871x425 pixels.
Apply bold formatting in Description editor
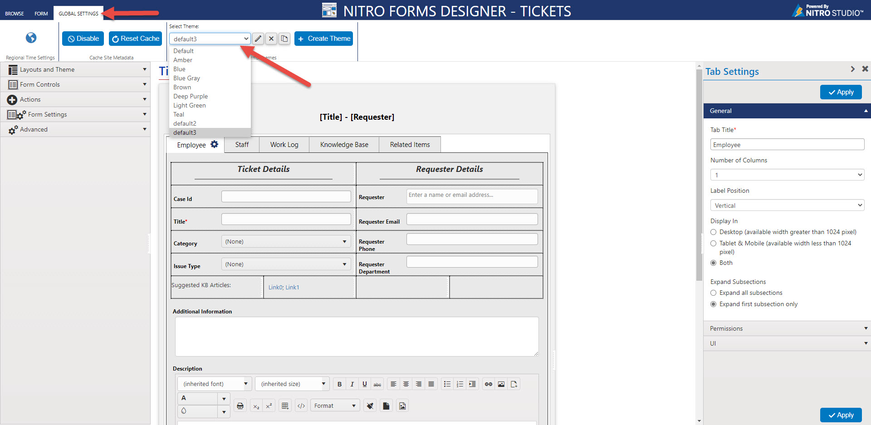(x=339, y=384)
